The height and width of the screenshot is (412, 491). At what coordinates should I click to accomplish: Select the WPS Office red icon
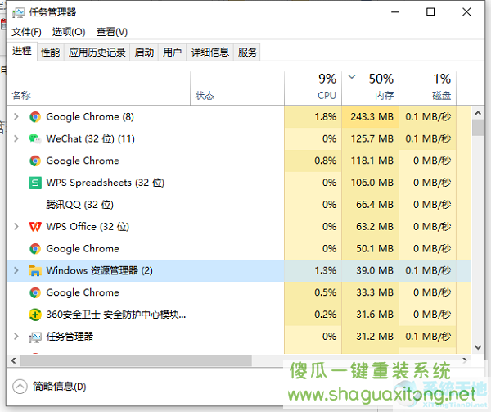tap(35, 227)
